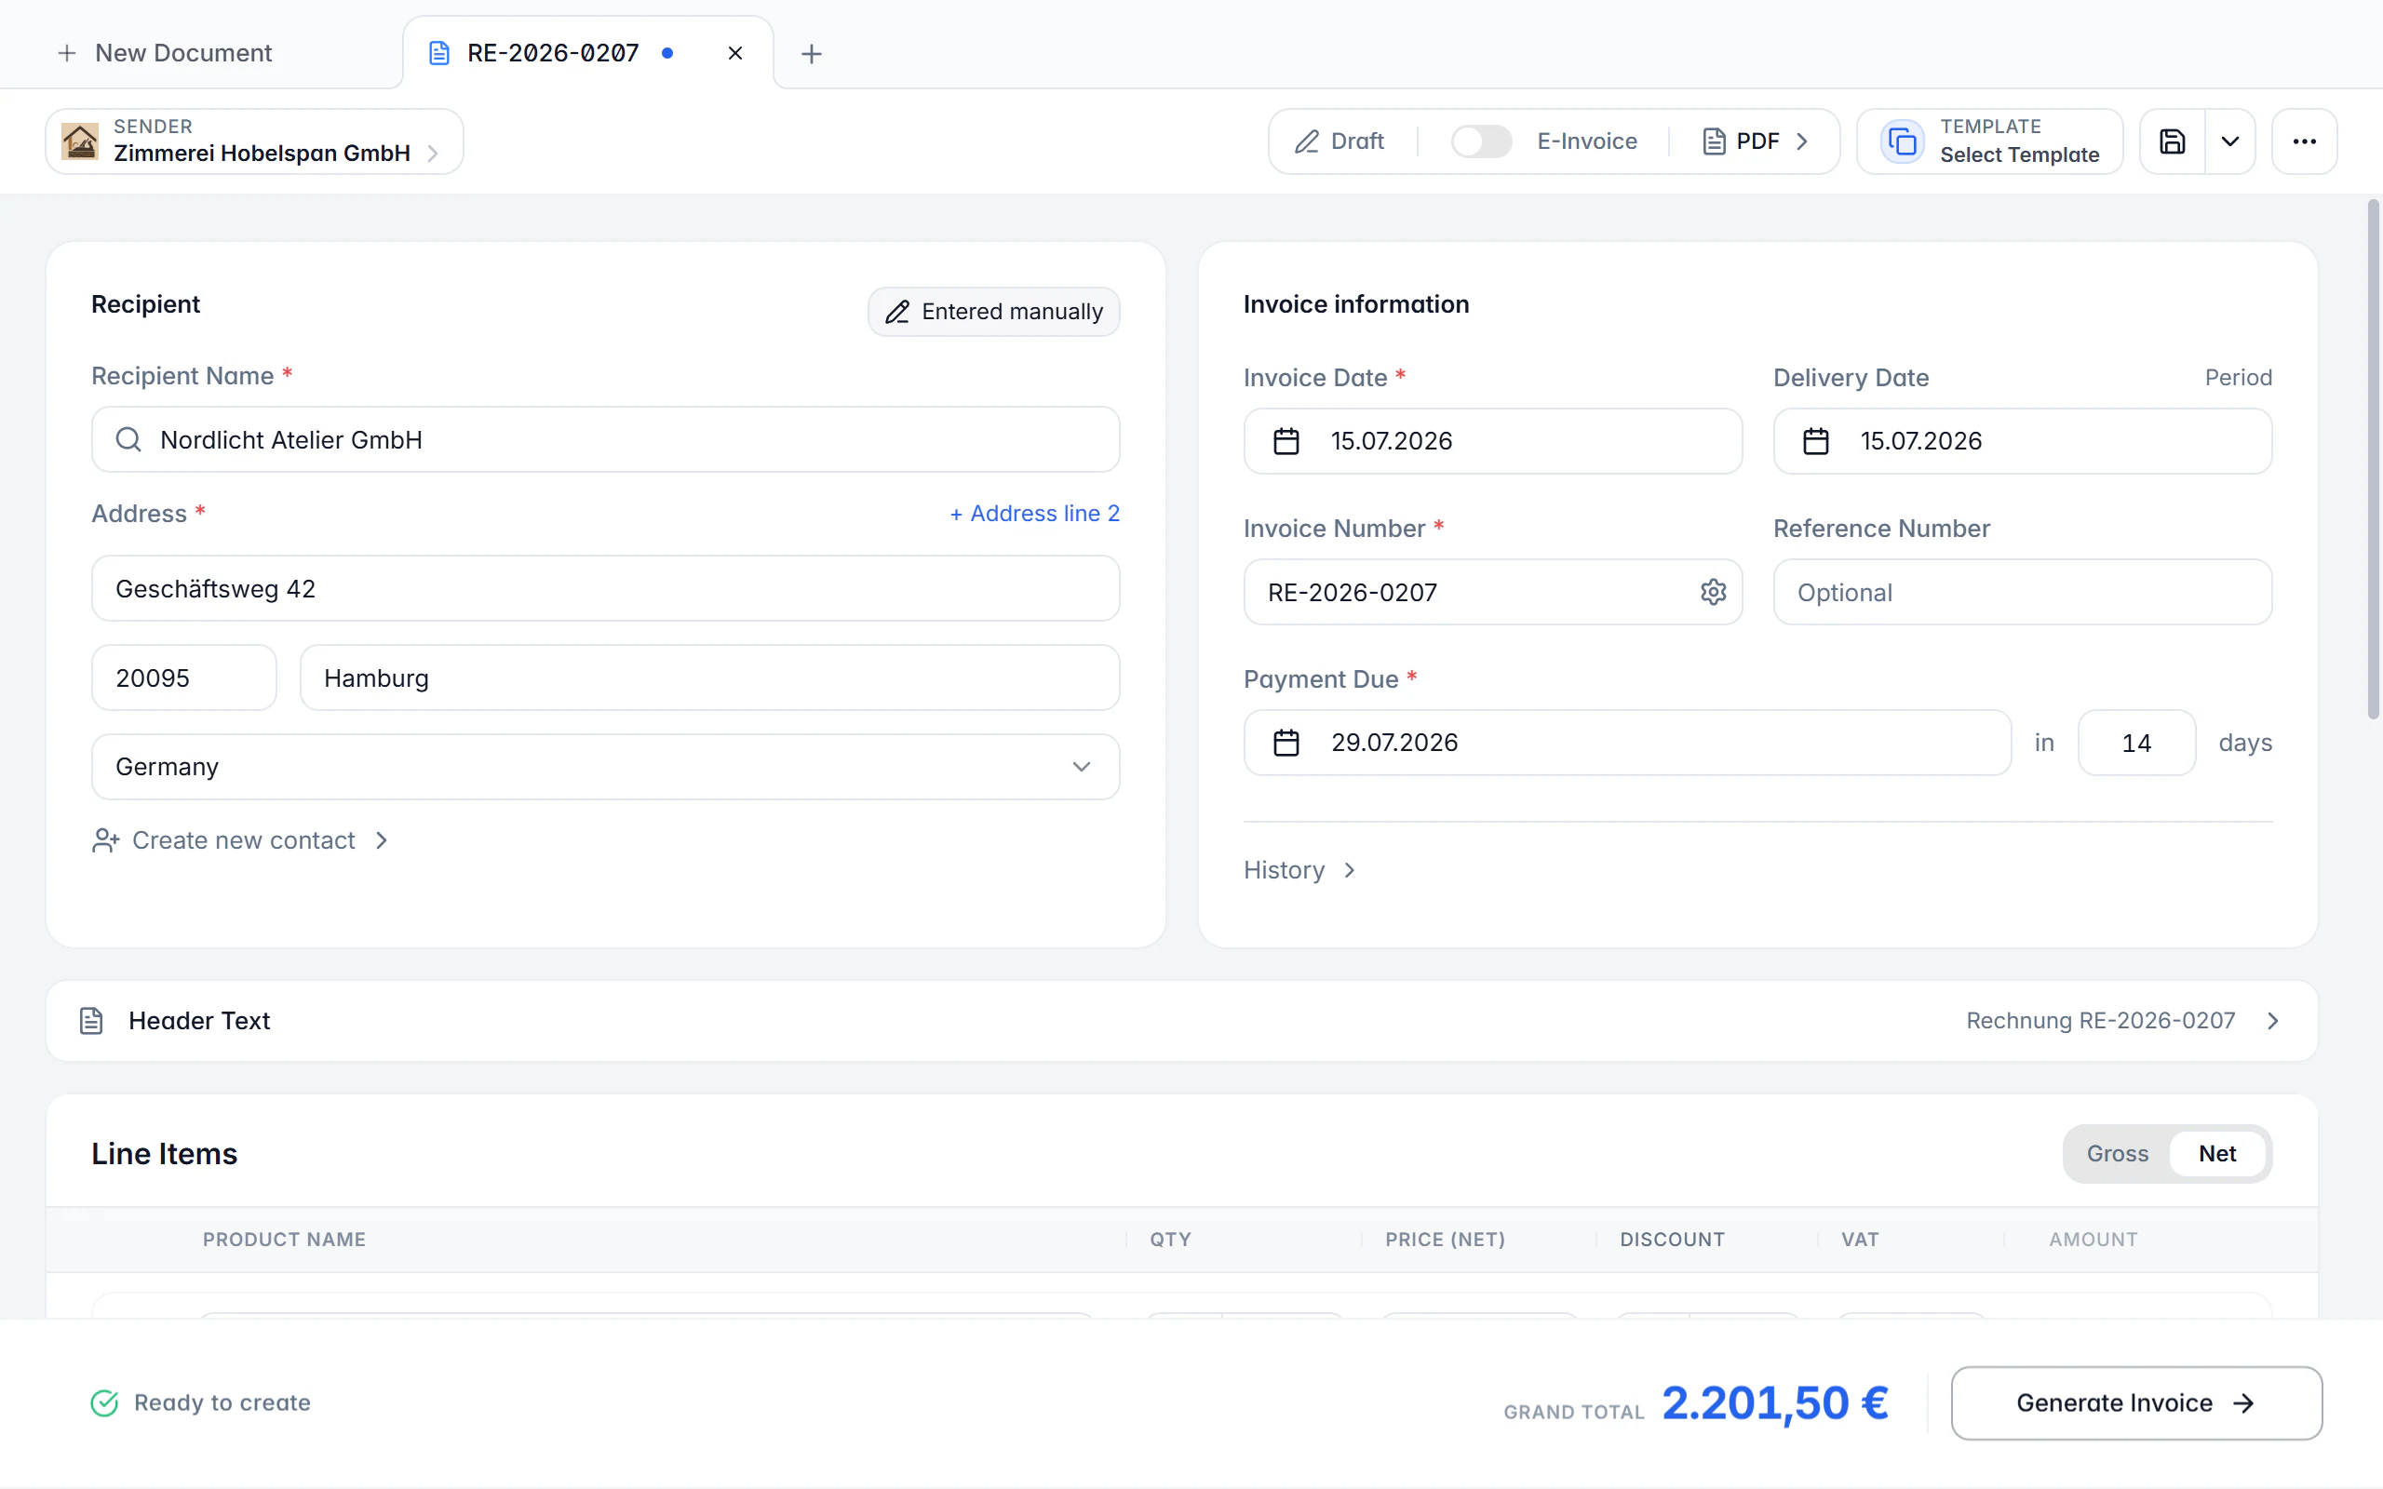Image resolution: width=2383 pixels, height=1489 pixels.
Task: Expand the History section
Action: click(x=1299, y=869)
